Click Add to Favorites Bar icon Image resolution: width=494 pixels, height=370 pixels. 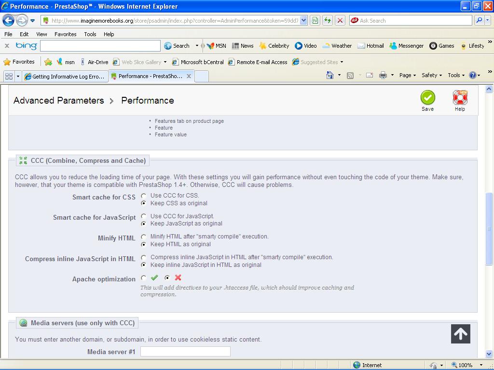pos(48,62)
